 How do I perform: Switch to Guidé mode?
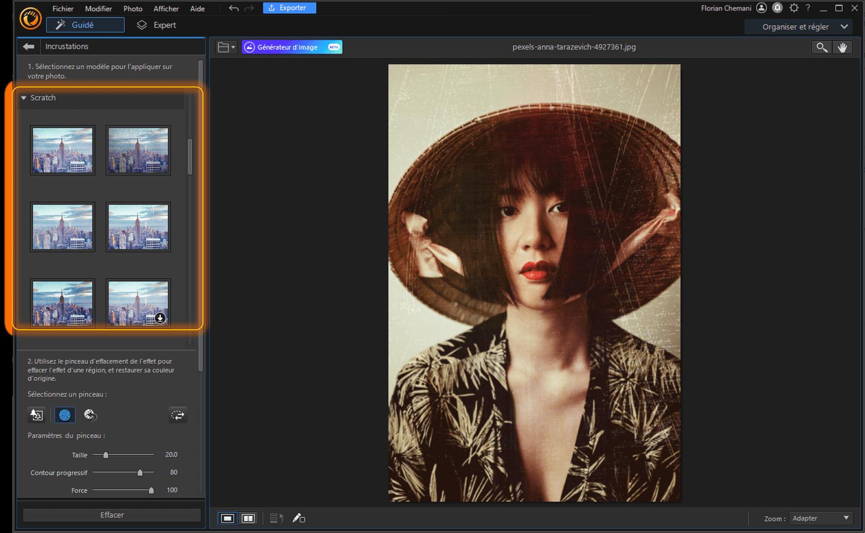[x=85, y=25]
